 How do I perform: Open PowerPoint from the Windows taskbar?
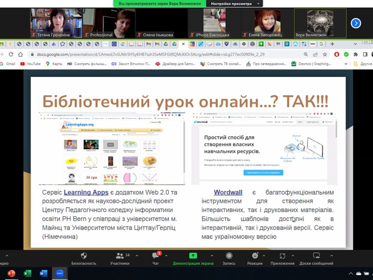(11, 273)
